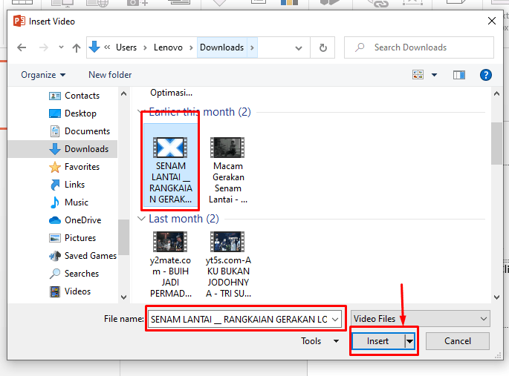The height and width of the screenshot is (376, 509).
Task: Click the Back navigation arrow
Action: [x=22, y=47]
